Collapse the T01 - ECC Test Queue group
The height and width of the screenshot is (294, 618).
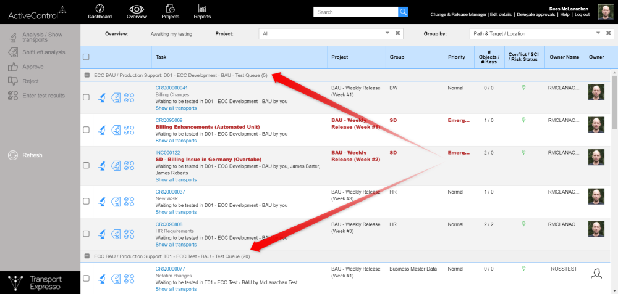(87, 256)
